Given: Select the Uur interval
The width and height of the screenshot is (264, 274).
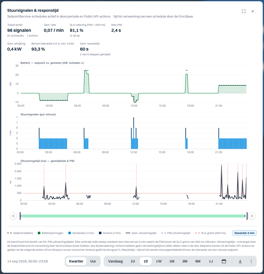Looking at the screenshot, I should point(93,261).
